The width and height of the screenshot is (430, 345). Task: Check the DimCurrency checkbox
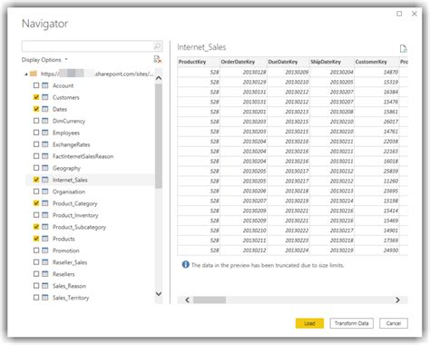36,121
